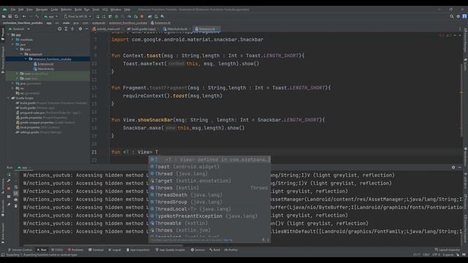Screen dimensions: 468x263
Task: Open the Code menu
Action: (54, 9)
